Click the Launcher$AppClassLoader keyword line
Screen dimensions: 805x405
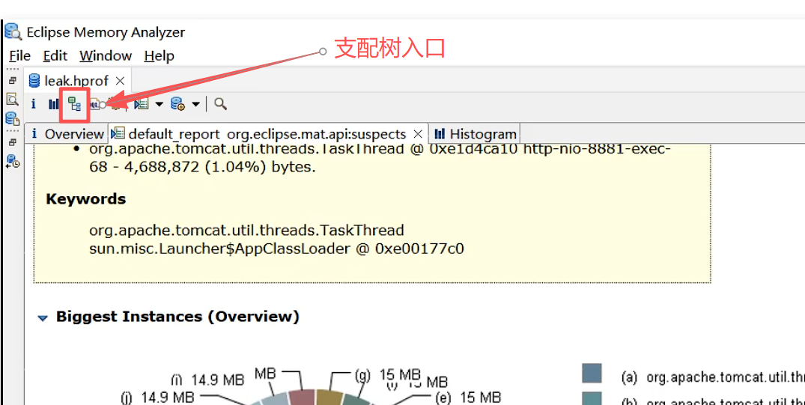coord(276,249)
